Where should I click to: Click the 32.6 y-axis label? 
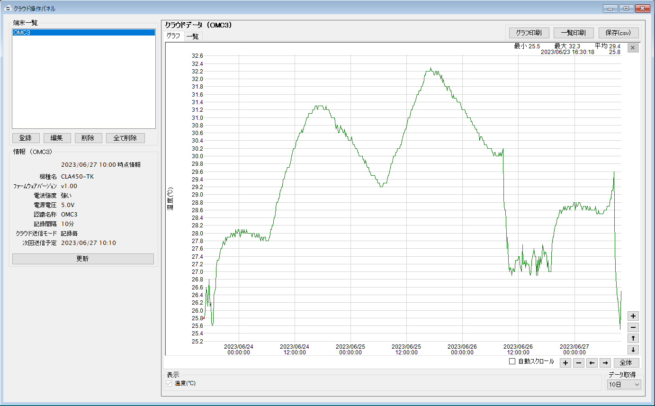197,56
